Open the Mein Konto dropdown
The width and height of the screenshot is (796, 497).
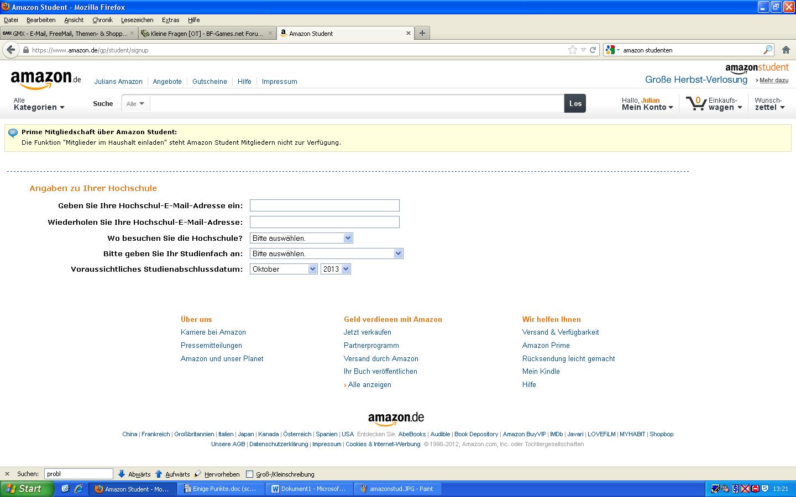(x=647, y=104)
